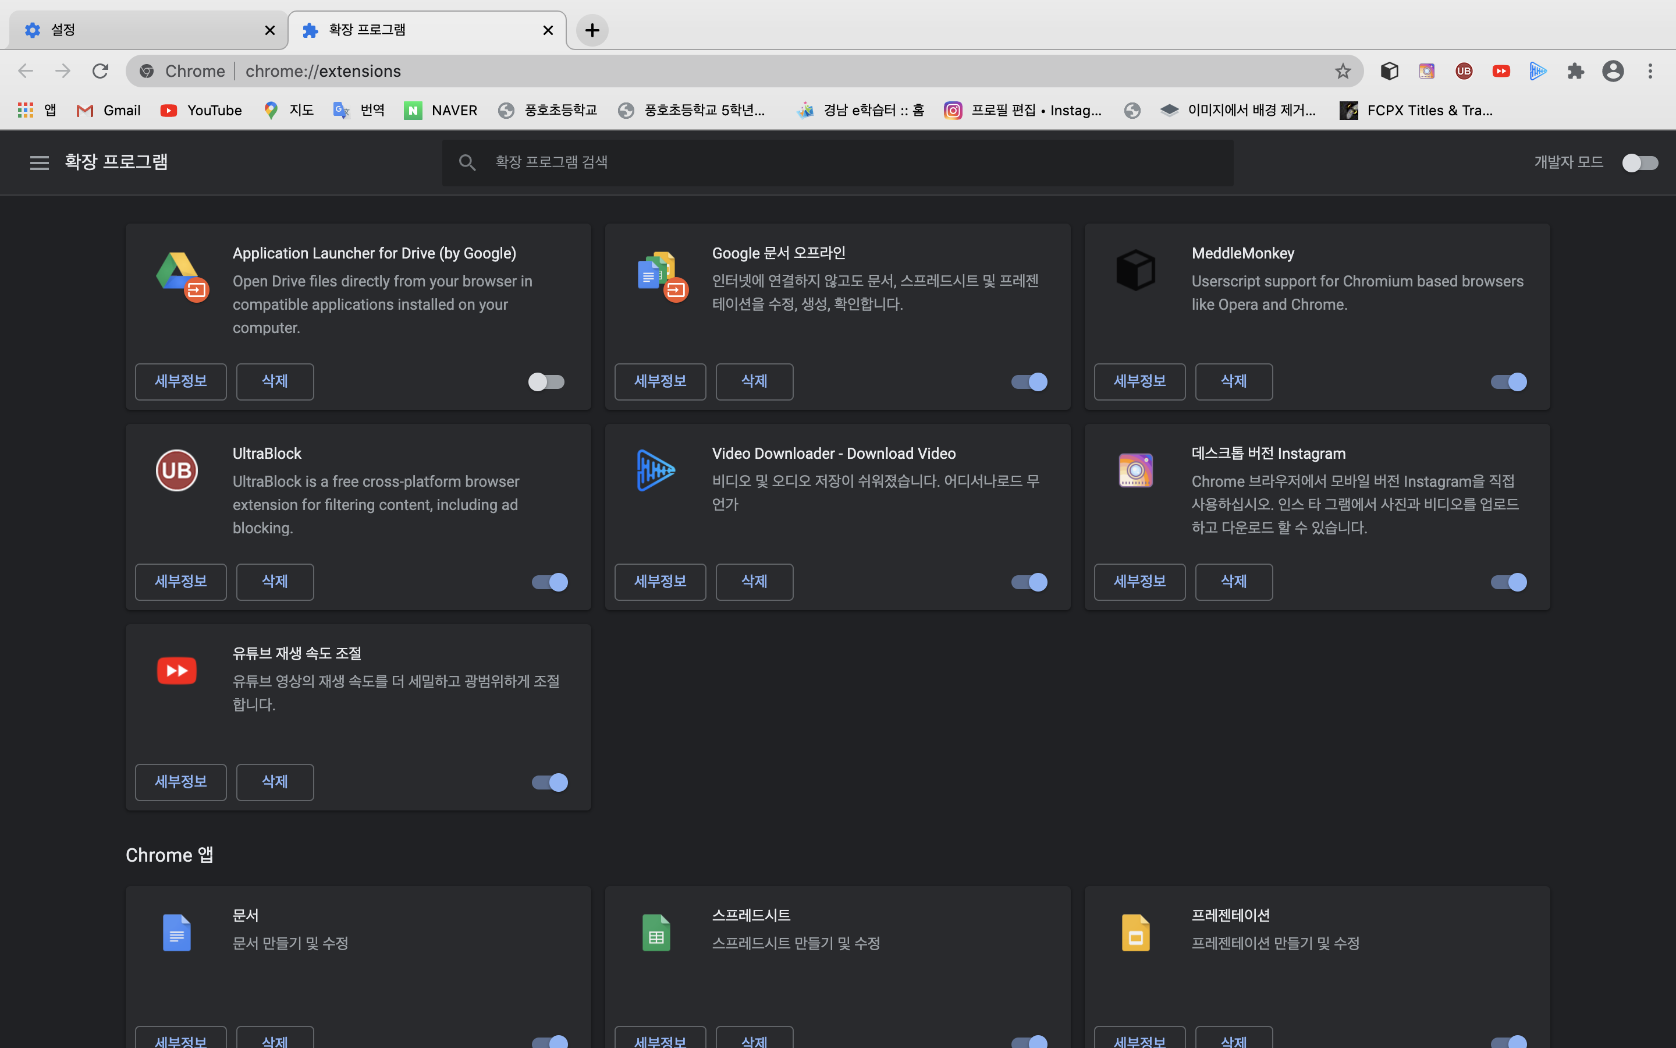This screenshot has width=1676, height=1048.
Task: Close the 확장 프로그램 tab
Action: (548, 30)
